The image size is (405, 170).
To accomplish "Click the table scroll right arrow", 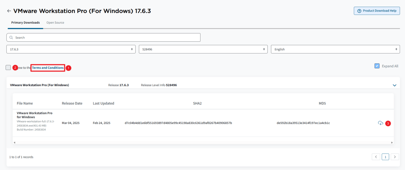I will (392, 142).
